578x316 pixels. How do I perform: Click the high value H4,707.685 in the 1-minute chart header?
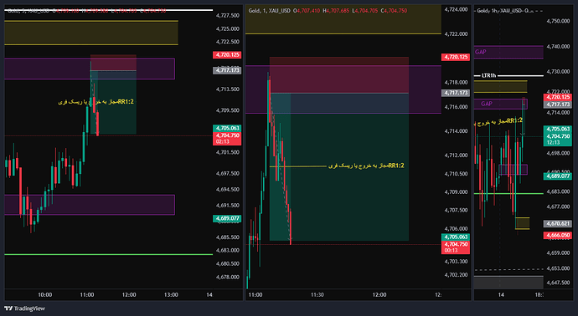pyautogui.click(x=336, y=11)
